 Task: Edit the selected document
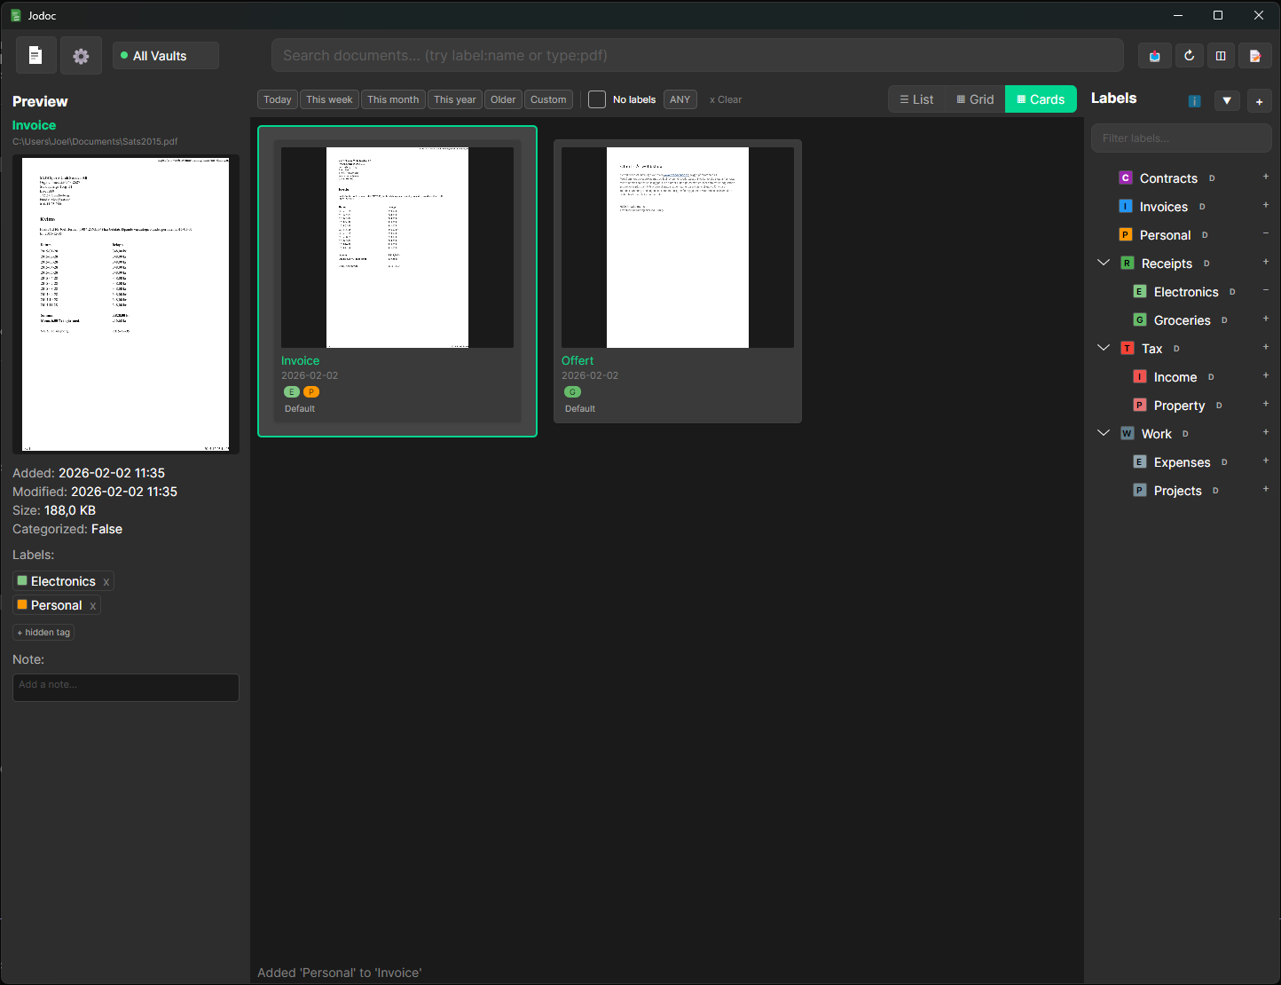click(x=1256, y=55)
